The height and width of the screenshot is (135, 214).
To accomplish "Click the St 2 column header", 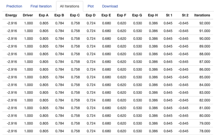I will tap(185, 15).
